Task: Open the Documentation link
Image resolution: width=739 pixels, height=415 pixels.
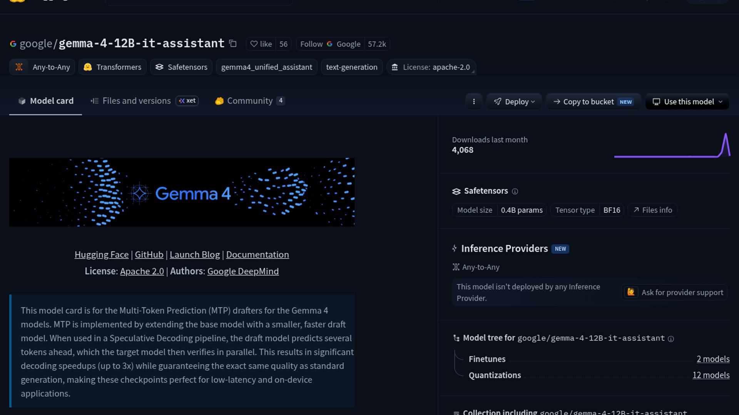Action: [x=257, y=254]
